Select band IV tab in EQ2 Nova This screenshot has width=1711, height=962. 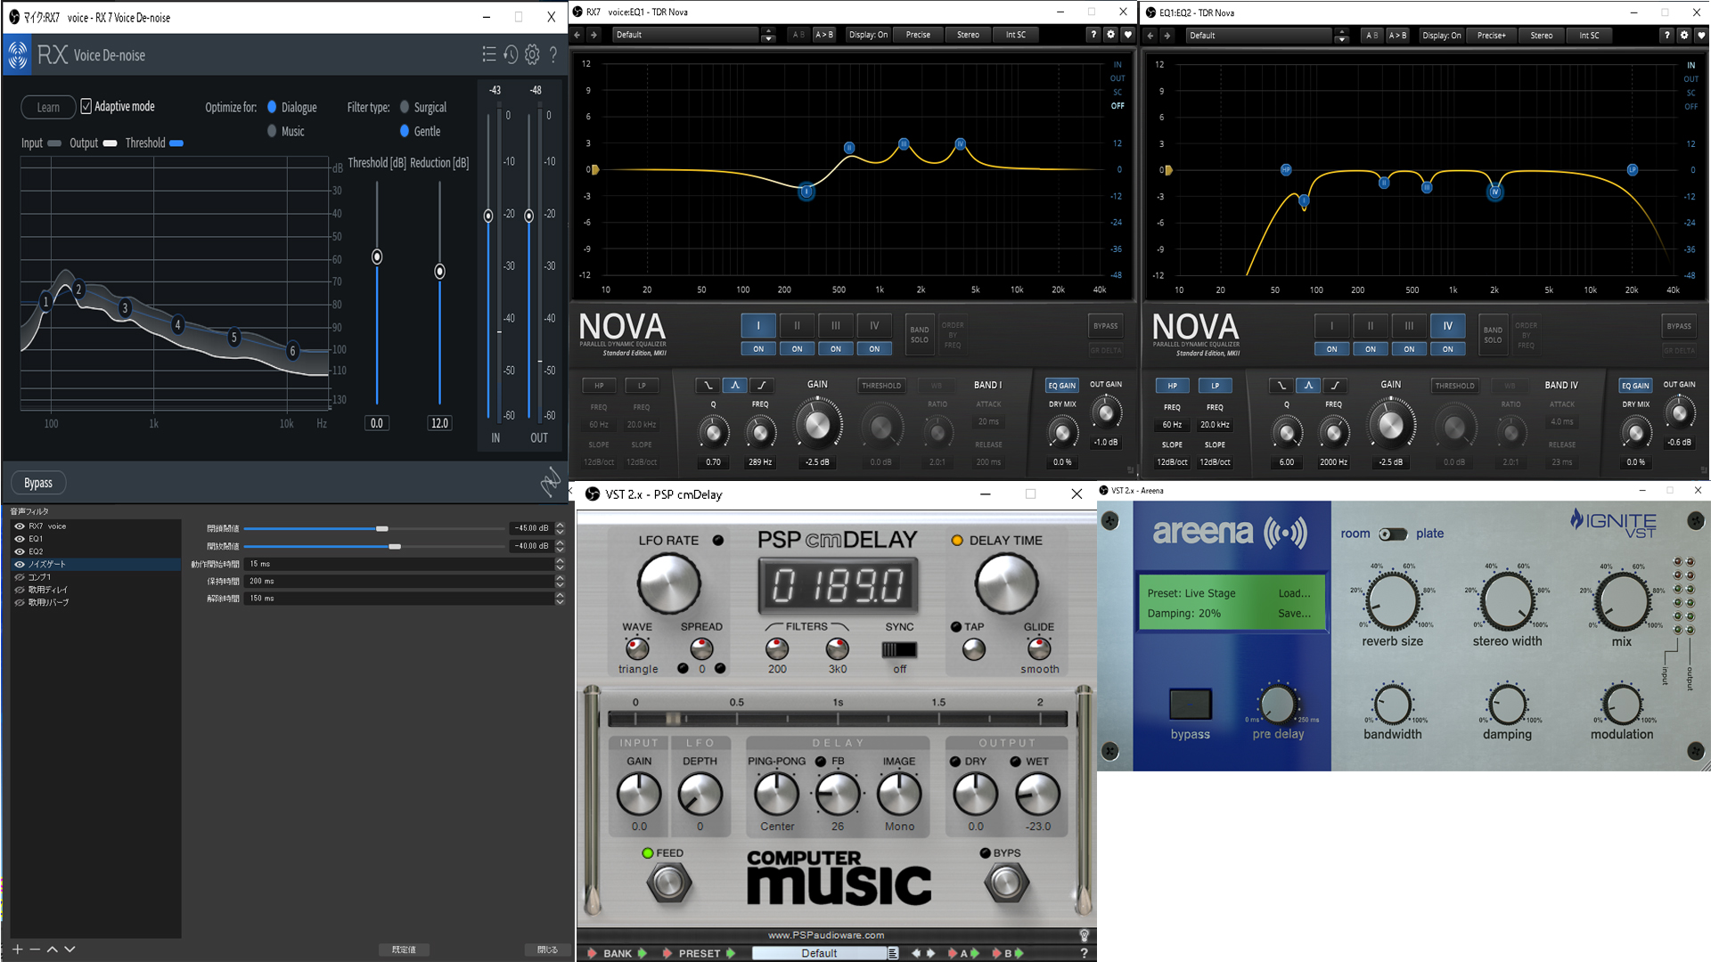click(1447, 326)
